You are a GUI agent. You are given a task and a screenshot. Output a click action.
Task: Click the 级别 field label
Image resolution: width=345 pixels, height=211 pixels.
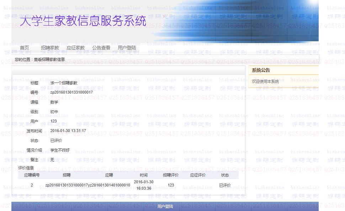point(34,112)
